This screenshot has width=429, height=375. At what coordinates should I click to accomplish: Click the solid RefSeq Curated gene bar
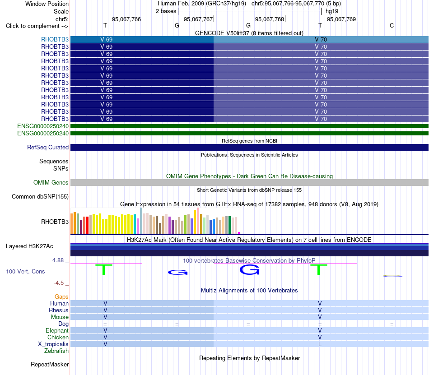pyautogui.click(x=249, y=147)
